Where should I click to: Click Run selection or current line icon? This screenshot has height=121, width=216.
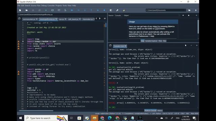[65, 10]
